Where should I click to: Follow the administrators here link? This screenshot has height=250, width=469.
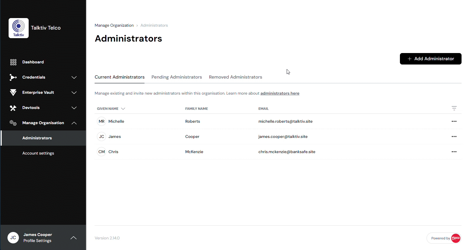click(280, 93)
